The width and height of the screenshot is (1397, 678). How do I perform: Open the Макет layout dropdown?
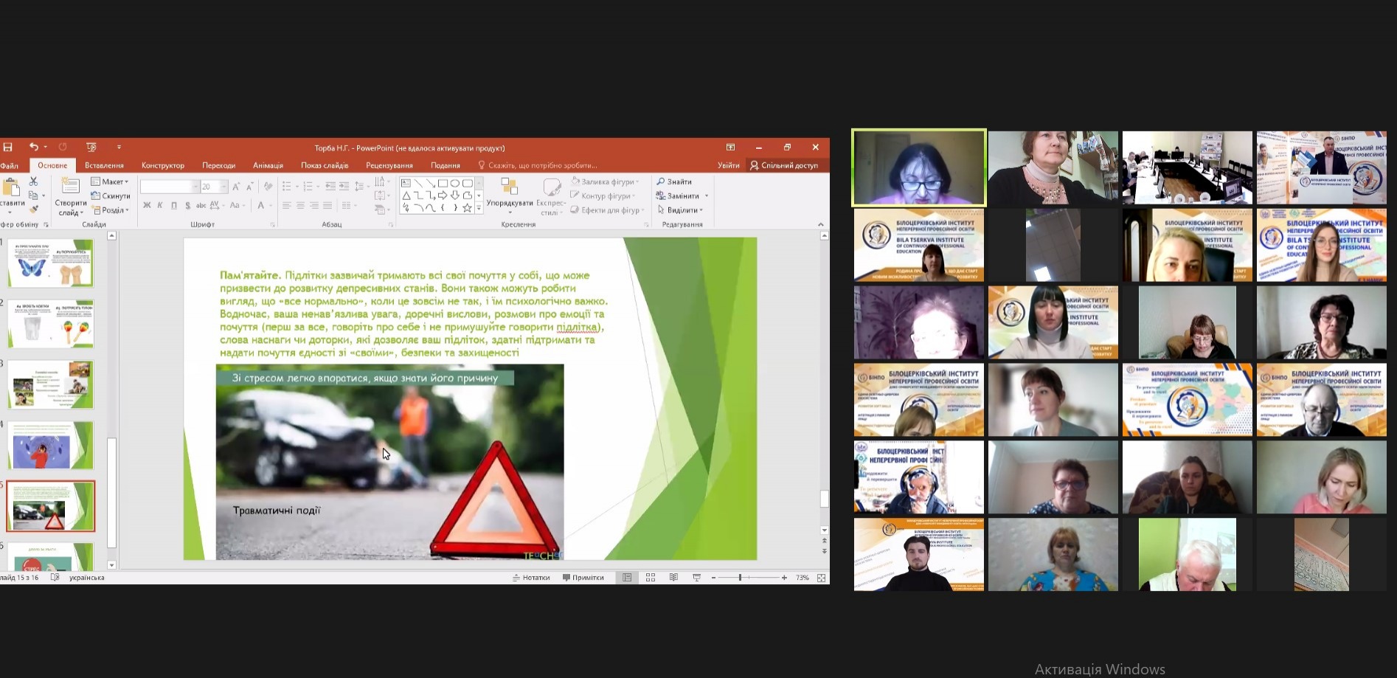110,181
